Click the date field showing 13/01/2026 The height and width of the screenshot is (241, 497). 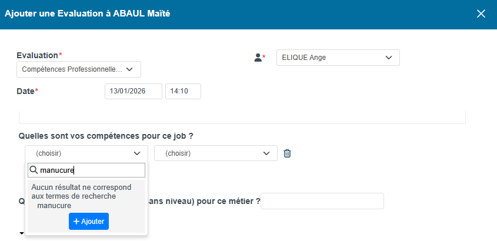tap(134, 92)
